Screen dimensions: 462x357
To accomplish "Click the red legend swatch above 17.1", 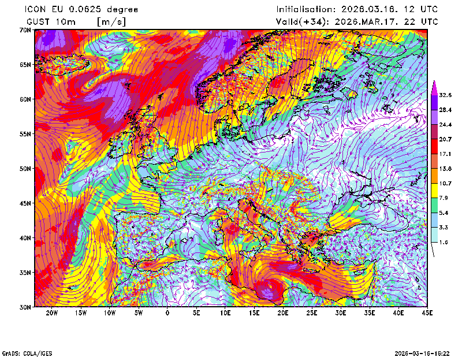I will coord(433,147).
